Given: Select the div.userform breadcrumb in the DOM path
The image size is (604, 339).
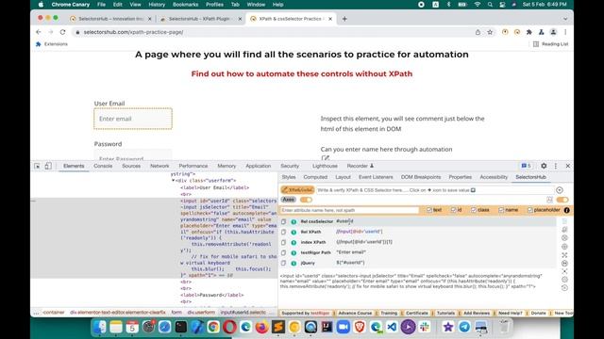Looking at the screenshot, I should (201, 313).
